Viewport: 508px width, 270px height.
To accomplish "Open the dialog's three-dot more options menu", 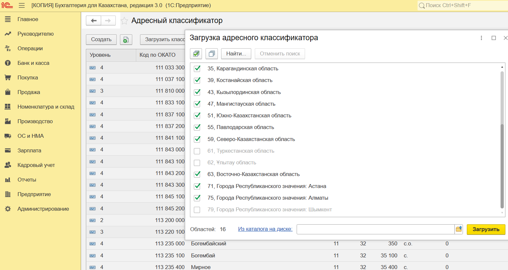I will pos(481,38).
